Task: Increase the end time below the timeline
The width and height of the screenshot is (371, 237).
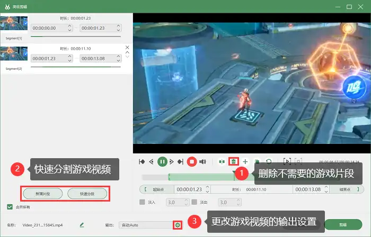Action: point(326,187)
